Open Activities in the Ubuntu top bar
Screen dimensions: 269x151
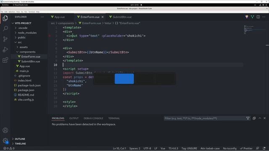pyautogui.click(x=5, y=5)
